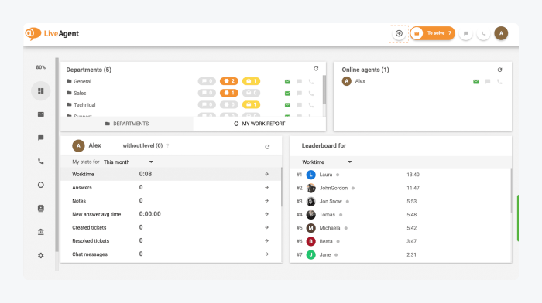Open the customers contacts icon in sidebar

(x=41, y=208)
